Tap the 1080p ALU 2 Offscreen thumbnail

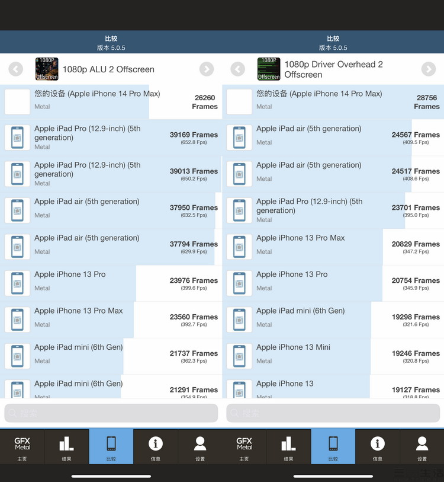coord(47,69)
